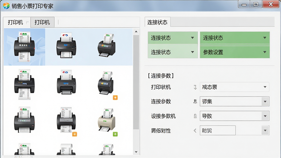Viewport: 281px width, 158px height.
Task: Close the 销售小票打印专家 window
Action: pos(271,4)
